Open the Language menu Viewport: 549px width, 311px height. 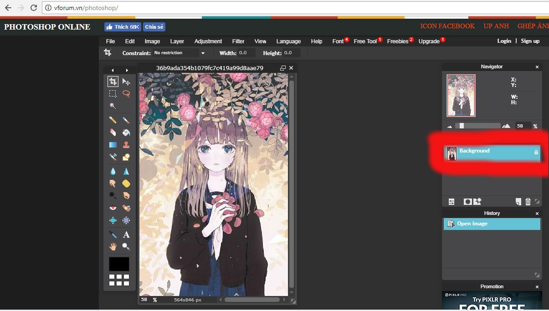(288, 41)
